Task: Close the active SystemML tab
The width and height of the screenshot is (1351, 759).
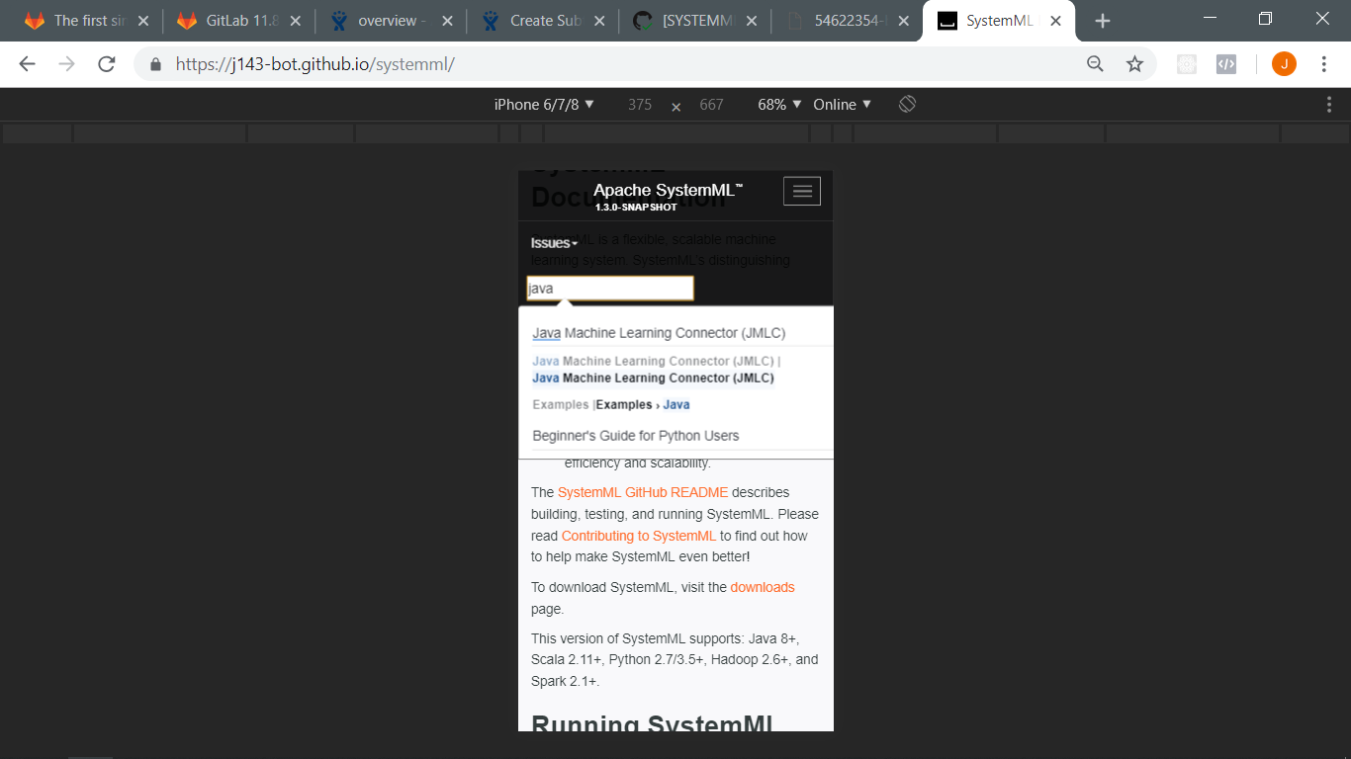Action: click(1055, 21)
